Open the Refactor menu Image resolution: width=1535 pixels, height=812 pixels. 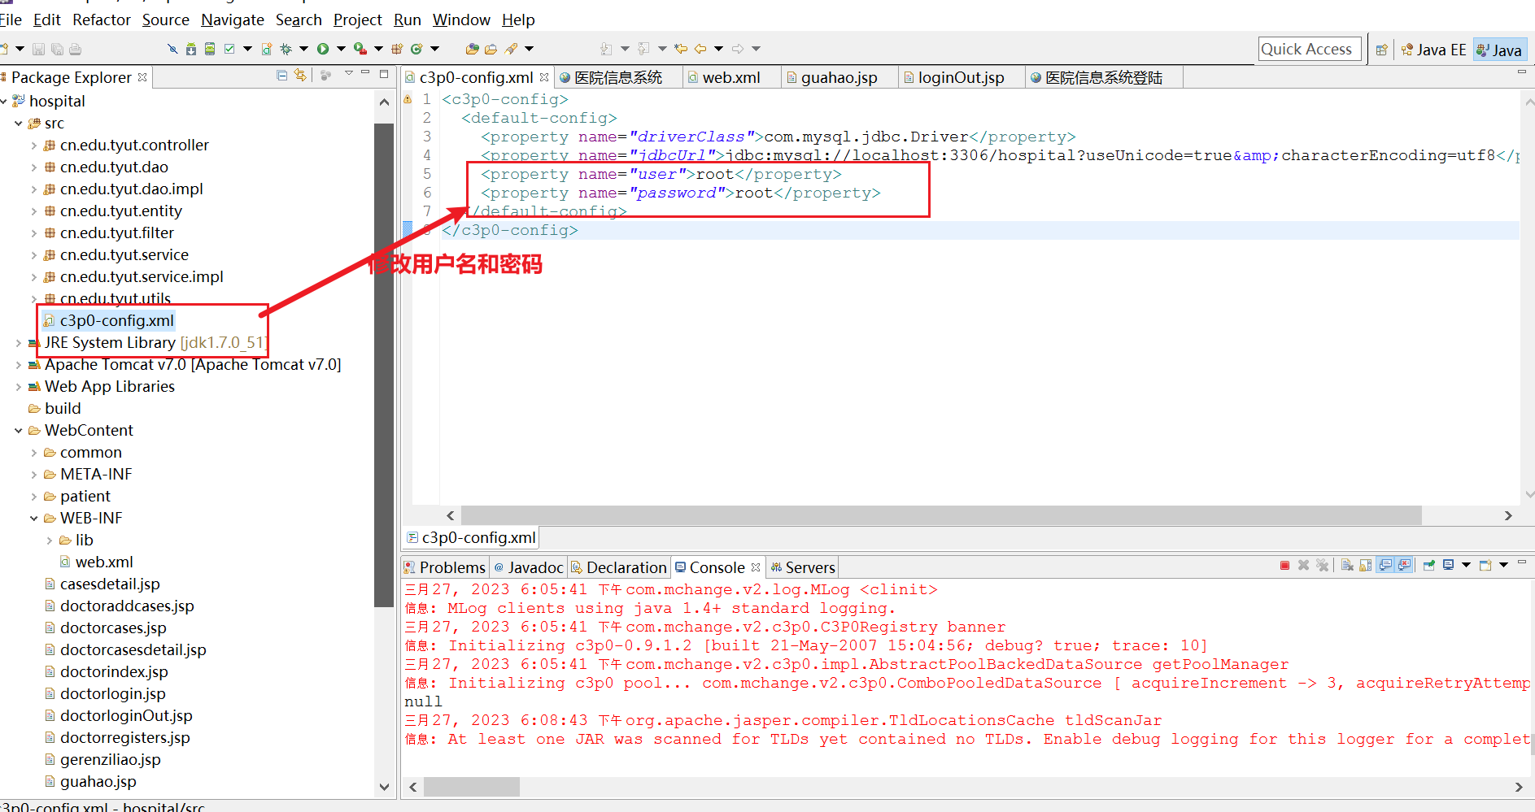coord(102,20)
